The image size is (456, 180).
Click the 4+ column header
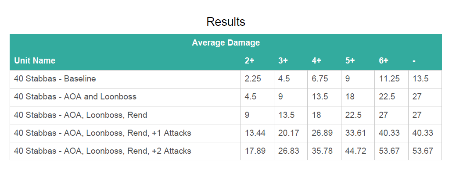click(x=316, y=61)
